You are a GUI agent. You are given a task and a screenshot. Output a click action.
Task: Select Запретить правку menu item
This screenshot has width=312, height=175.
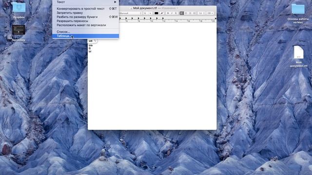tap(86, 13)
